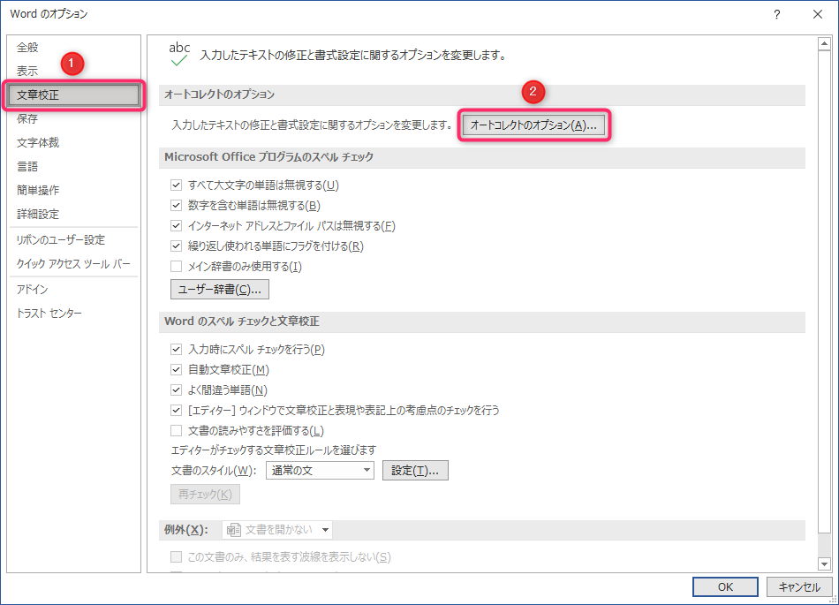Go to 簡単操作 settings

[x=37, y=190]
